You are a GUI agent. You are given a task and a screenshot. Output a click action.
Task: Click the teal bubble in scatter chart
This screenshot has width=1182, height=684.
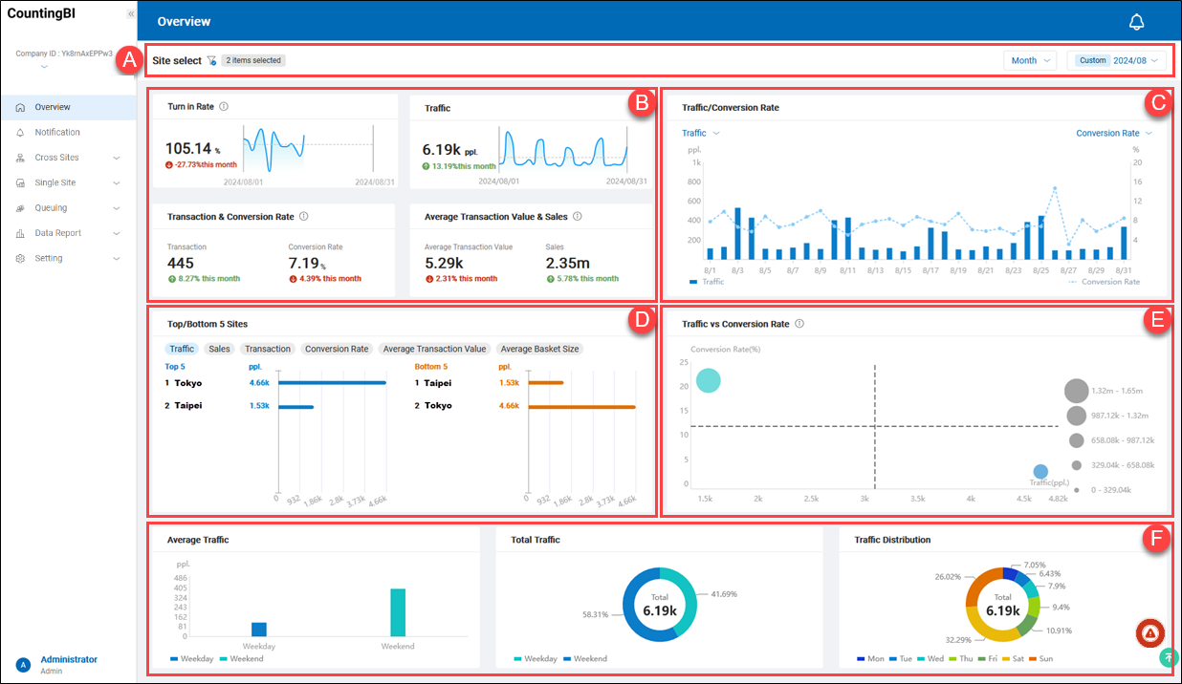[x=708, y=380]
